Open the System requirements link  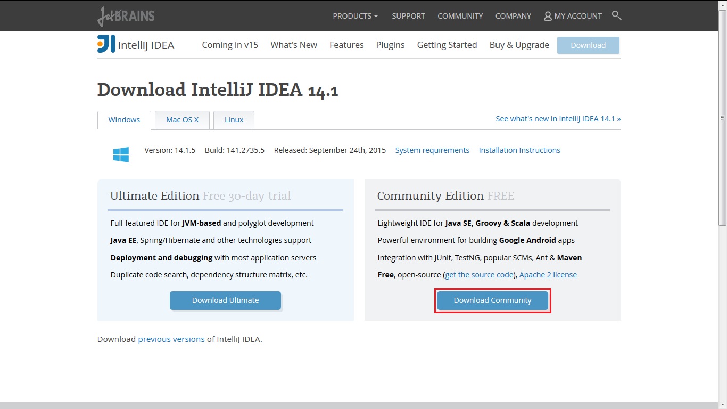point(432,150)
